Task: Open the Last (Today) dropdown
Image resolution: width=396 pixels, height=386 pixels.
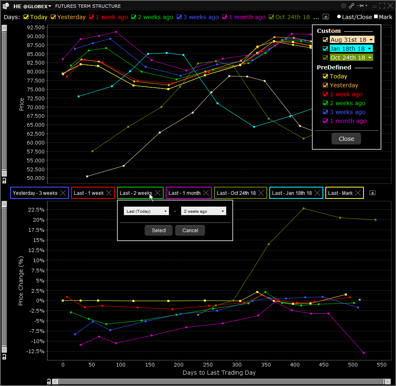Action: coord(146,211)
